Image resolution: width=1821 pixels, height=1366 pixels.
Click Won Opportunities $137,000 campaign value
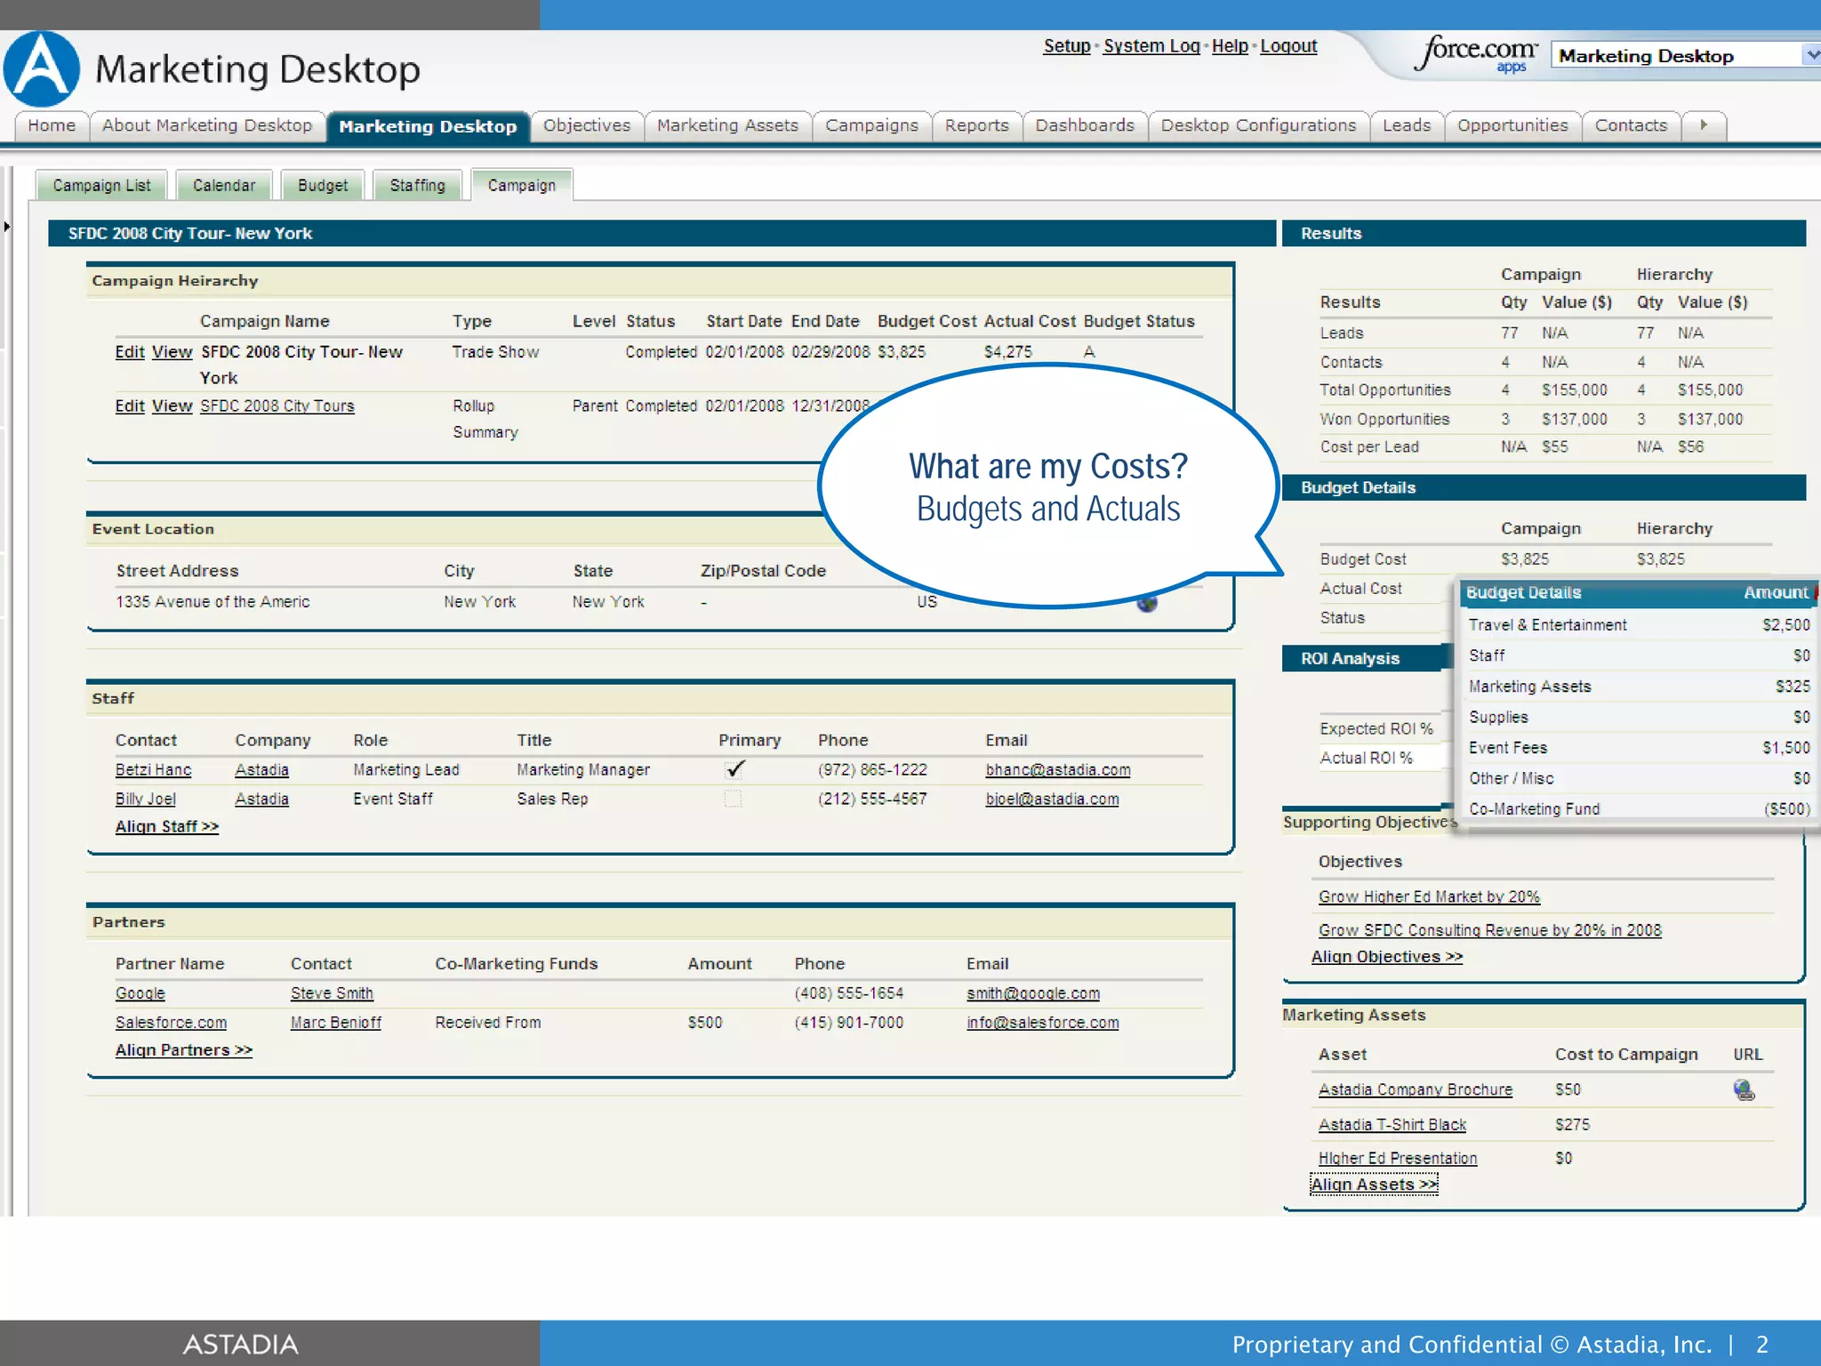click(1575, 419)
